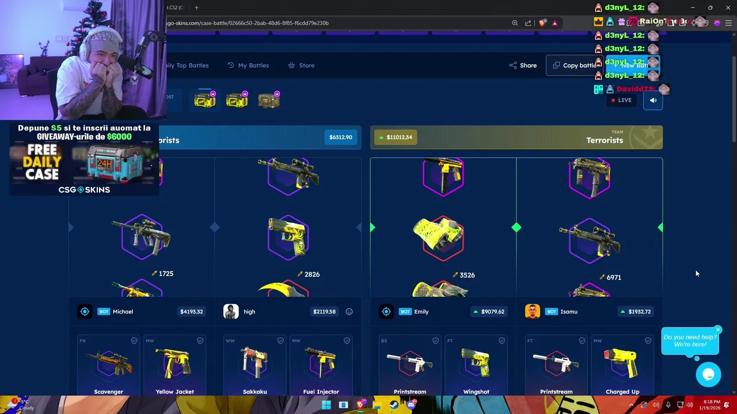Screen dimensions: 737x414
Task: Select the first yellow case icon
Action: pos(205,100)
